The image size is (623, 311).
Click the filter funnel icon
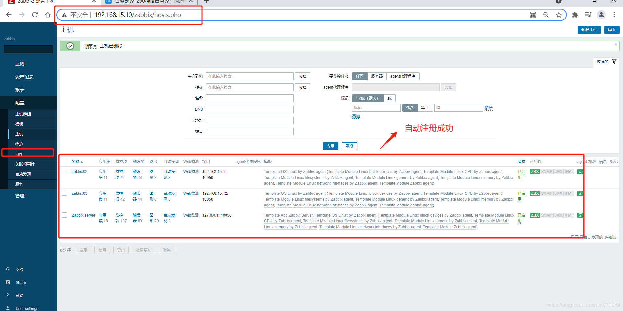[614, 61]
